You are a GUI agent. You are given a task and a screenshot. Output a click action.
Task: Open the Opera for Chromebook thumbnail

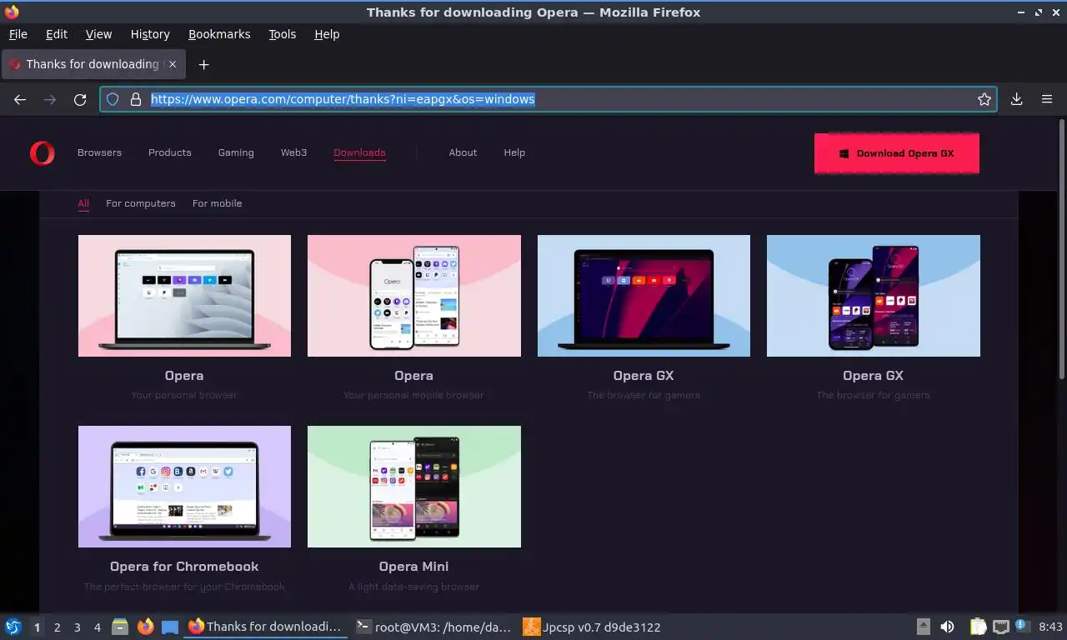(x=184, y=487)
